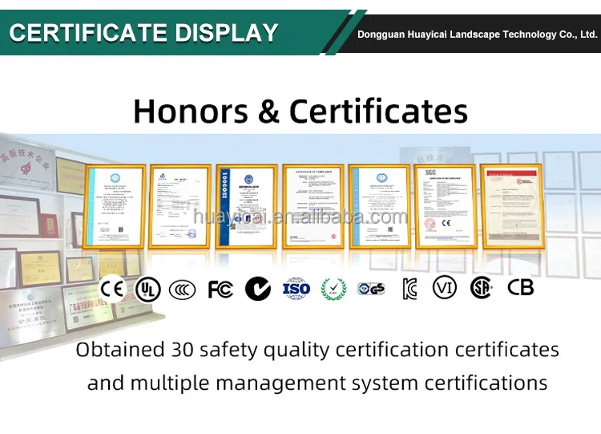The height and width of the screenshot is (434, 601).
Task: Click the black C-Tick checkmark logo
Action: [x=257, y=289]
